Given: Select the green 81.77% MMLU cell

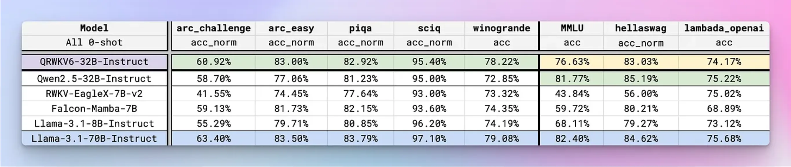Looking at the screenshot, I should pyautogui.click(x=572, y=79).
